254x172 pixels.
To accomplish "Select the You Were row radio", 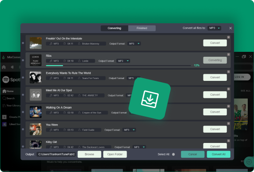I will click(23, 129).
